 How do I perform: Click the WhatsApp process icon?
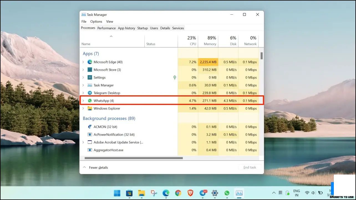click(x=90, y=101)
